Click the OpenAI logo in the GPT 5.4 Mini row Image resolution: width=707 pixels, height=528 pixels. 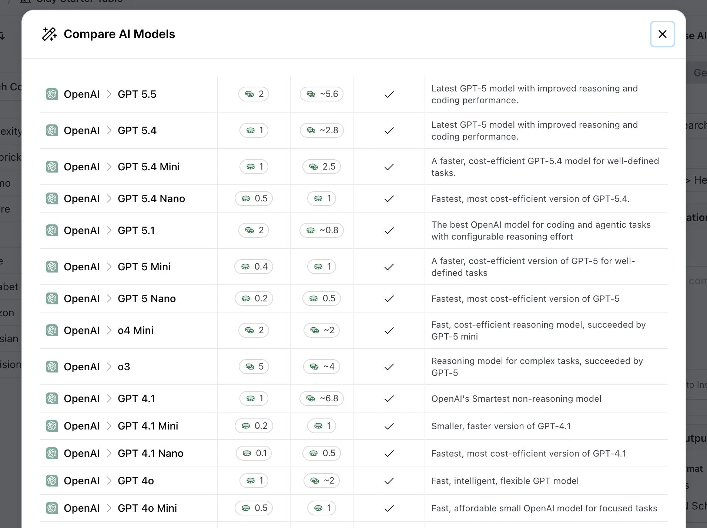click(x=52, y=167)
